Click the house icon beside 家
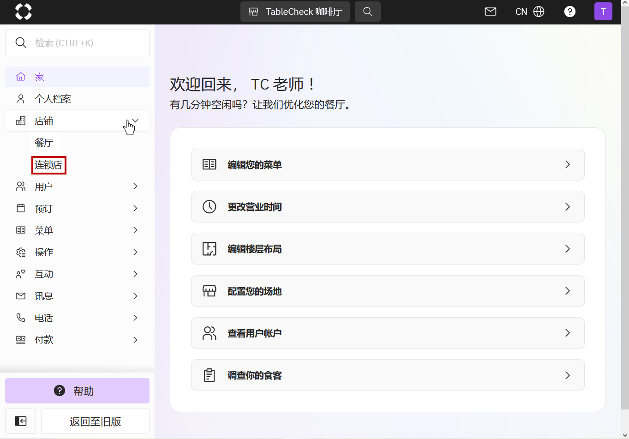This screenshot has height=439, width=629. pos(21,77)
